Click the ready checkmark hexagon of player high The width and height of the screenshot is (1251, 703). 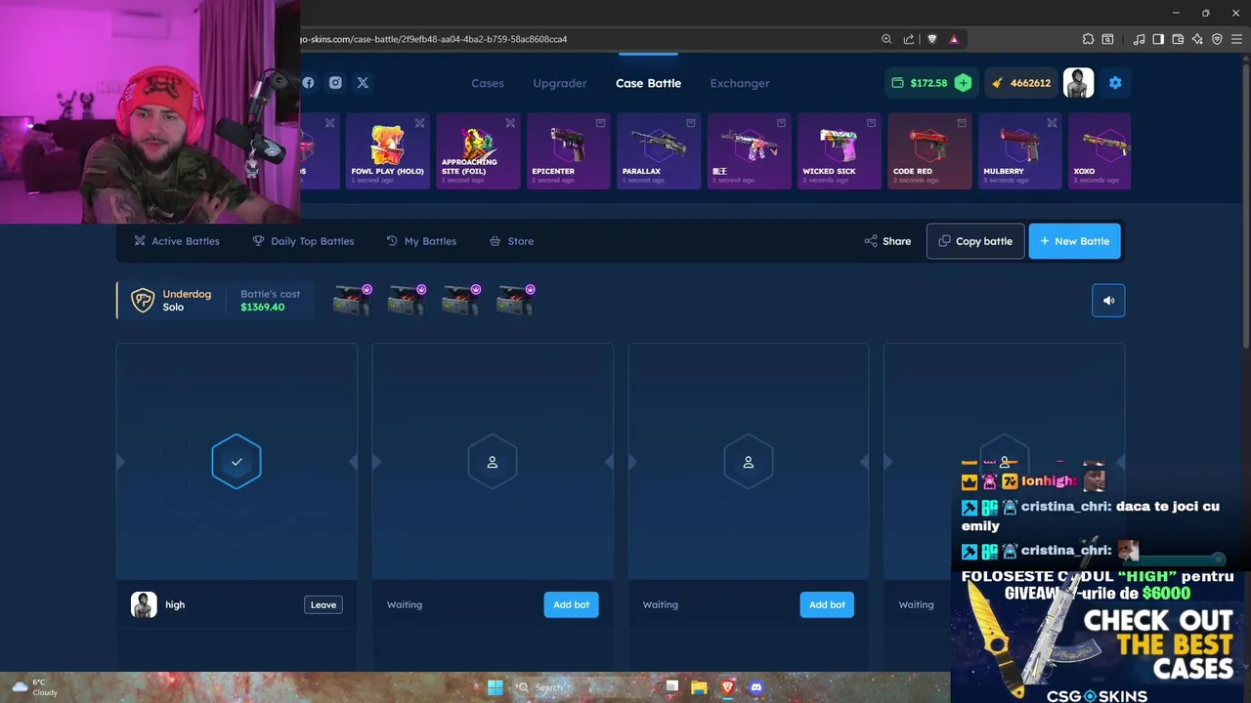tap(237, 462)
